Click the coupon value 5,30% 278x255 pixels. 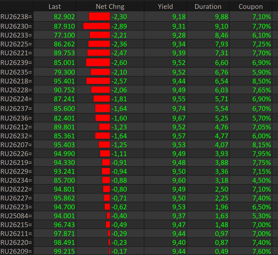[262, 216]
